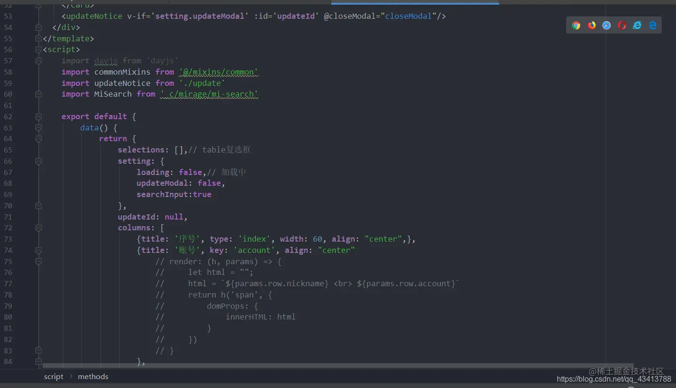
Task: Click the commented render: (h, params) line
Action: tap(219, 261)
